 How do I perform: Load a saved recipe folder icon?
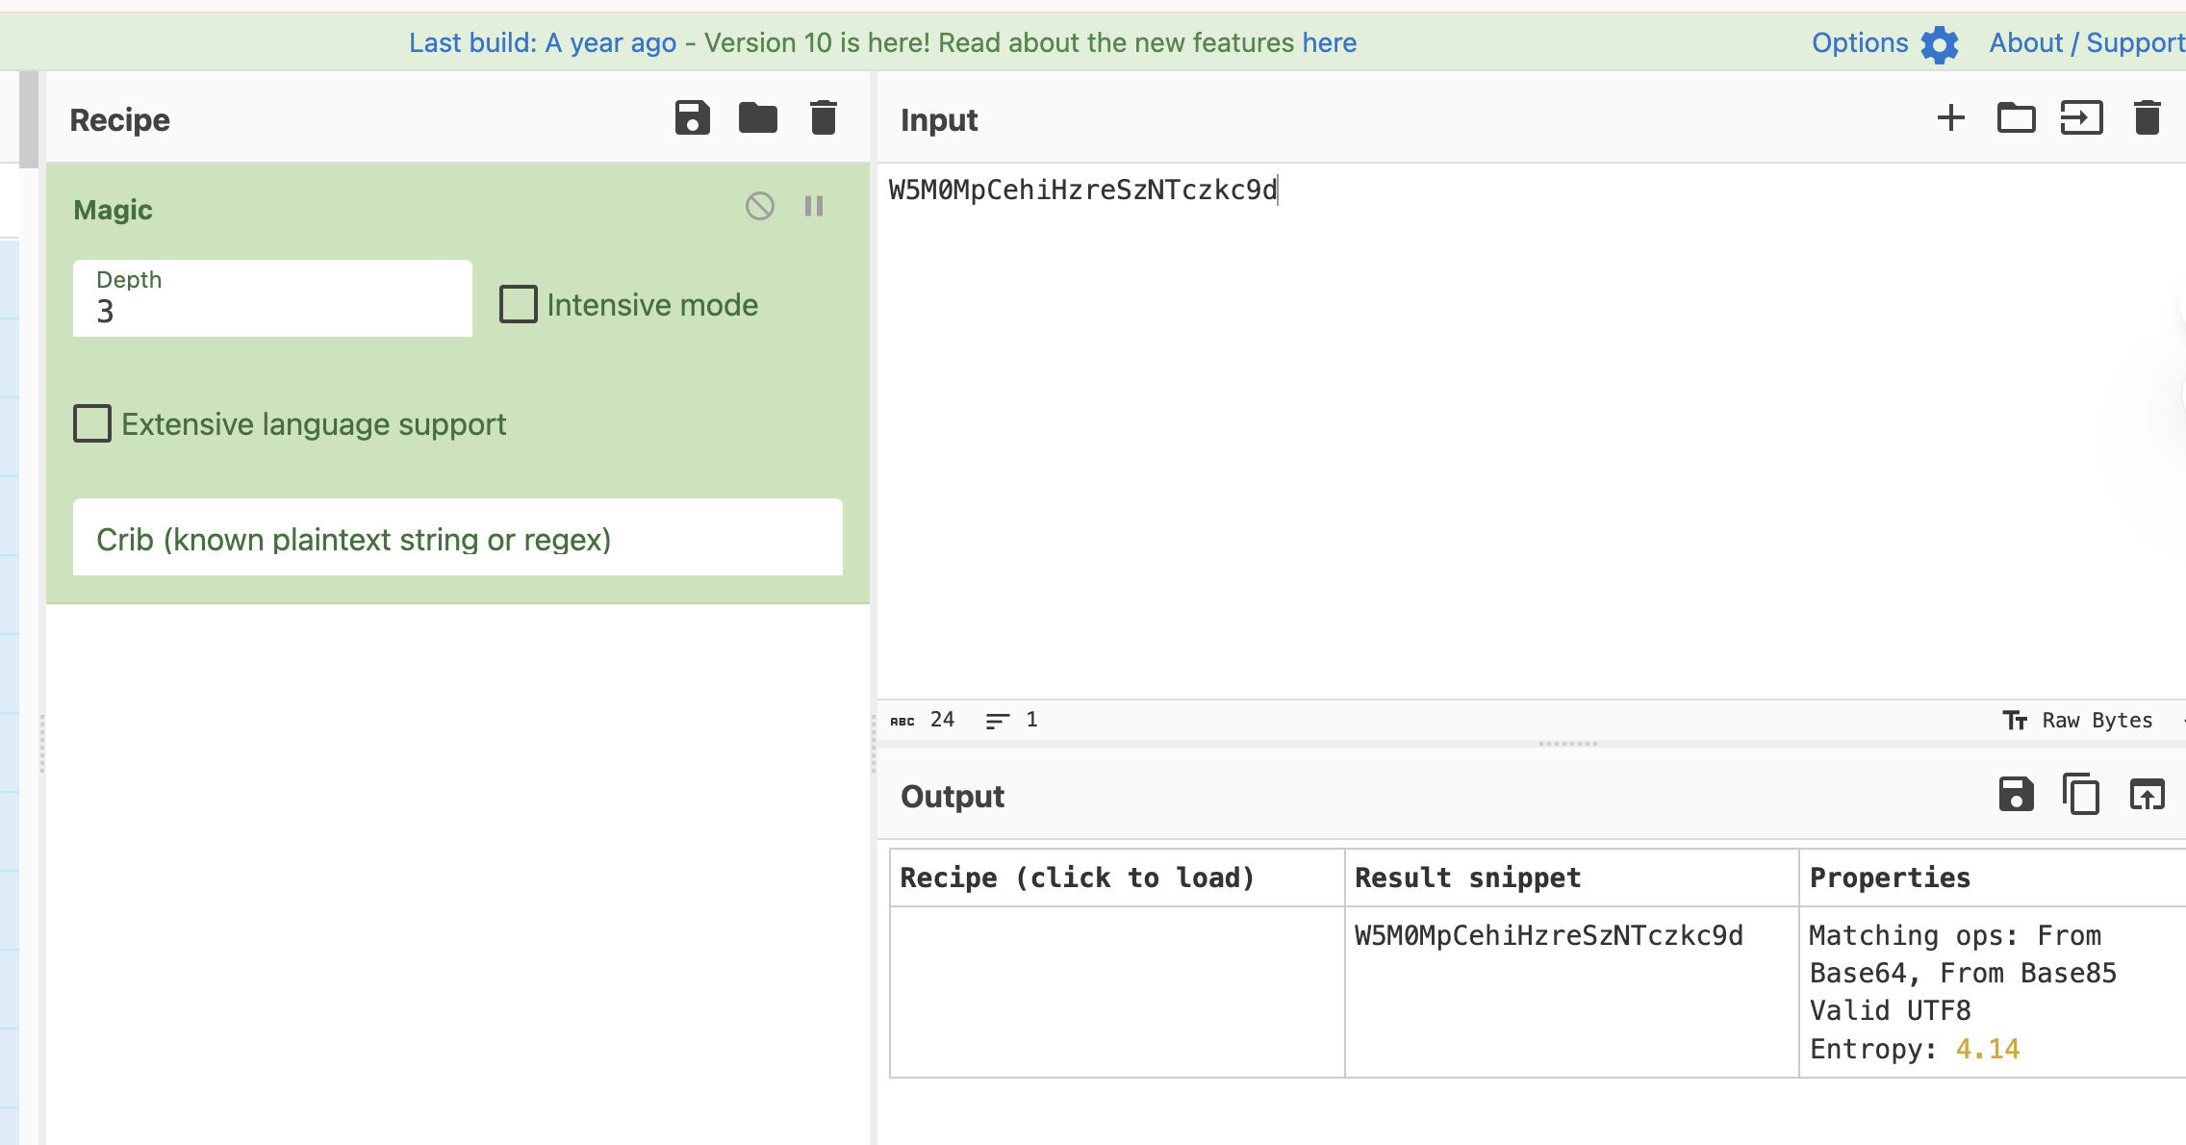point(757,118)
